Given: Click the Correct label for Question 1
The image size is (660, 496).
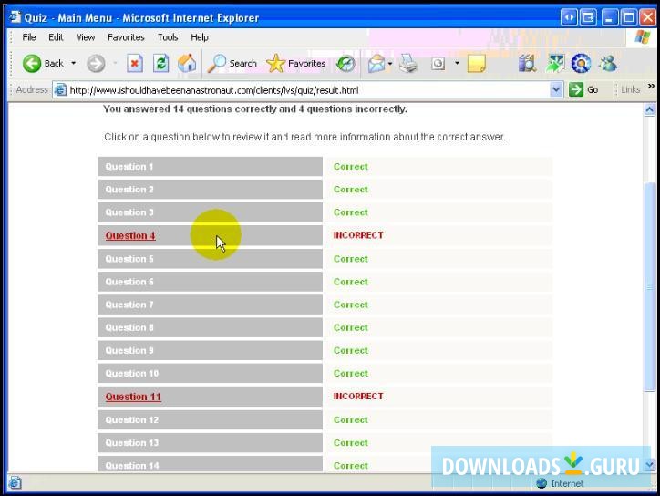Looking at the screenshot, I should click(351, 166).
